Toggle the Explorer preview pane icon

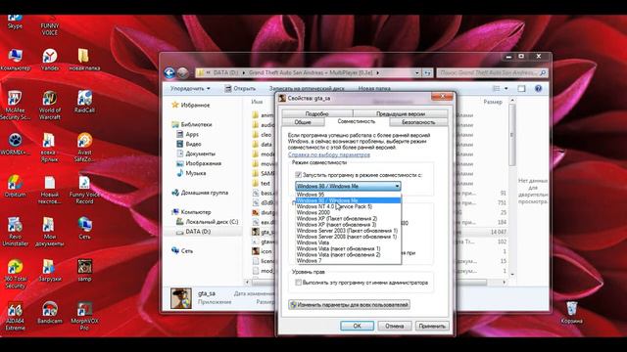pos(521,89)
